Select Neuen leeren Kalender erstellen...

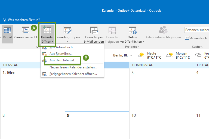72,67
